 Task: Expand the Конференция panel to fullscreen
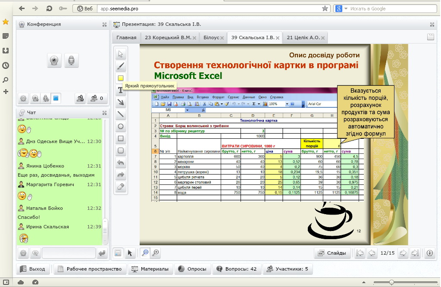[x=104, y=25]
